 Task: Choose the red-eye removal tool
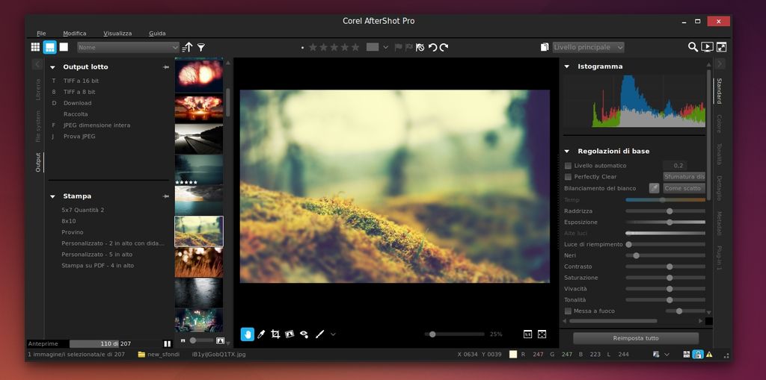[304, 334]
